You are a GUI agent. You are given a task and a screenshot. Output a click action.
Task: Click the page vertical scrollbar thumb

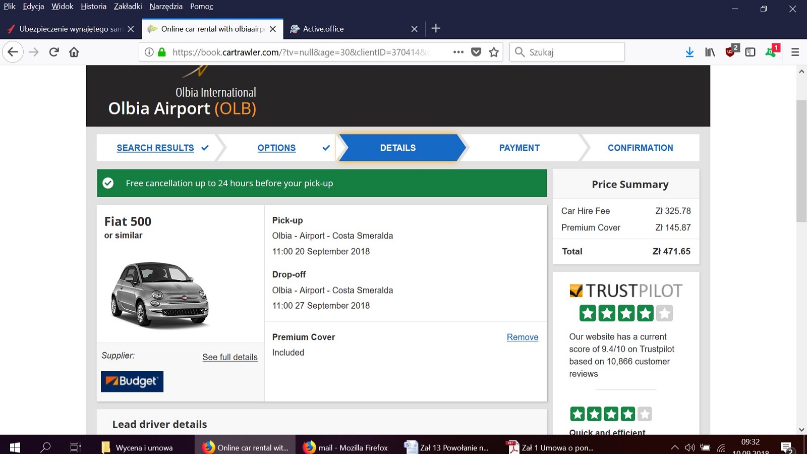pos(801,161)
